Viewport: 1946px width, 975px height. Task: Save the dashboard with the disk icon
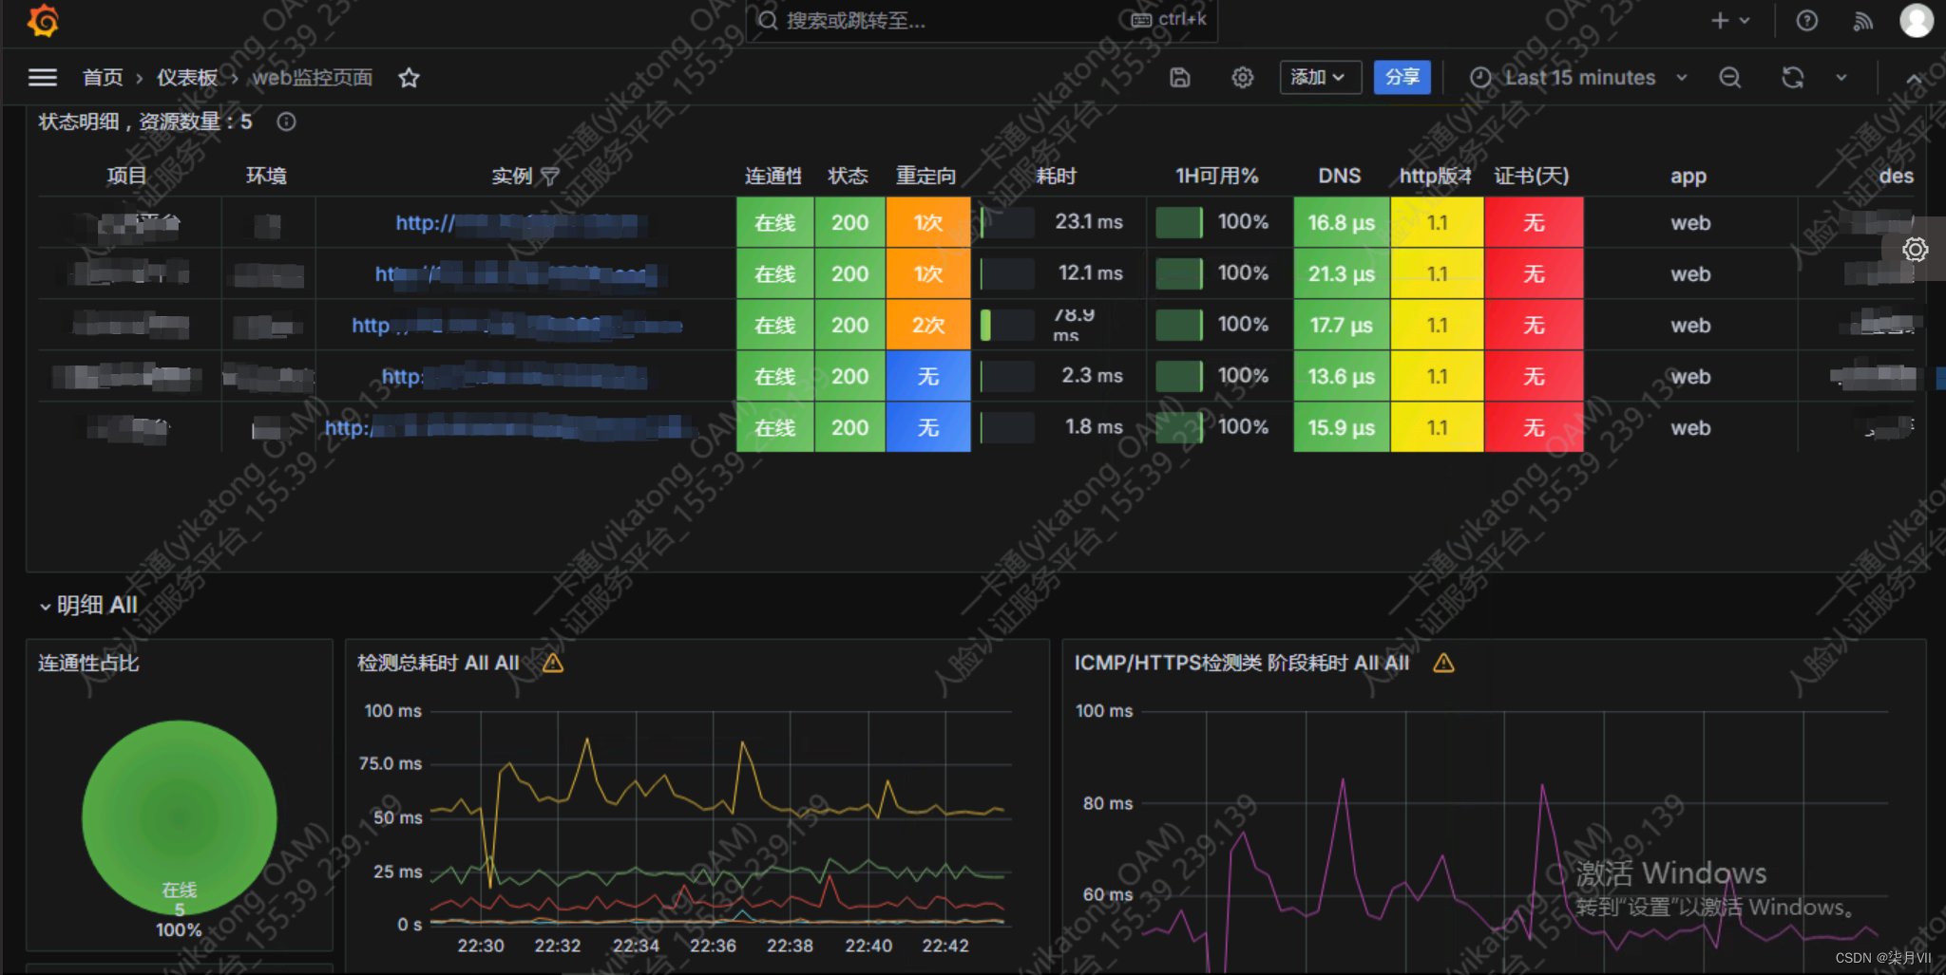pyautogui.click(x=1179, y=78)
